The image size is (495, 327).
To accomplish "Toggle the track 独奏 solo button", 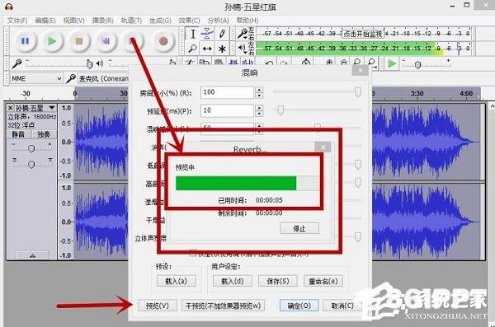I will pos(44,134).
